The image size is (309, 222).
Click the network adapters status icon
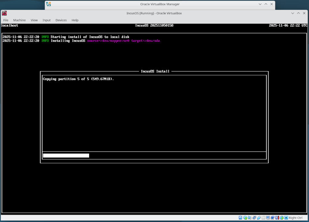[254, 218]
